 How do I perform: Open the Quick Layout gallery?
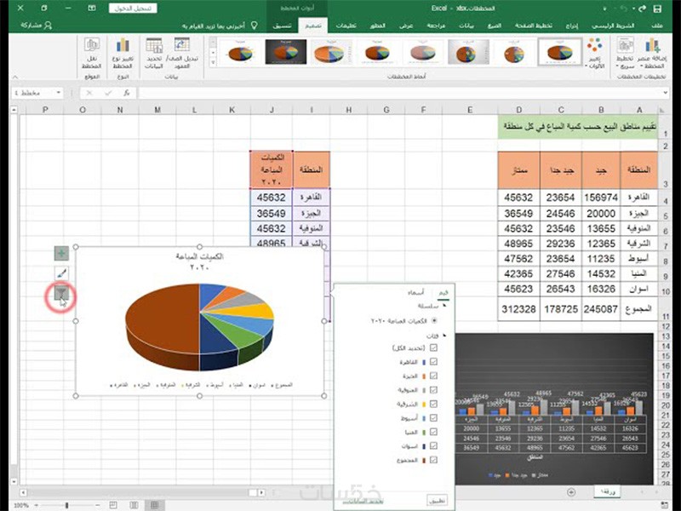click(x=626, y=53)
